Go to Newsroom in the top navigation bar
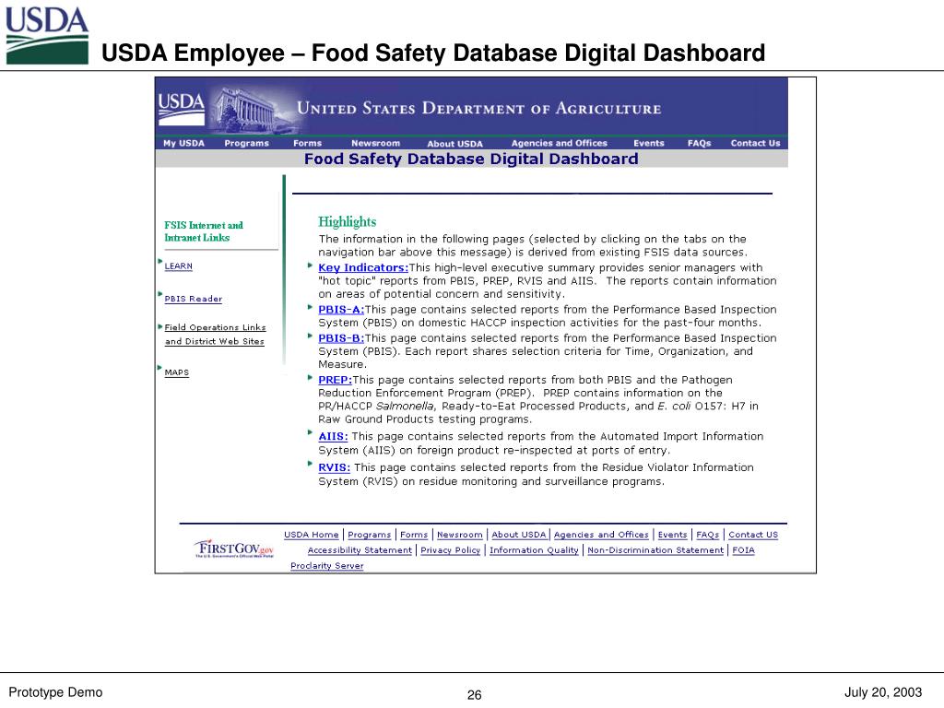Screen dimensions: 944x708 375,143
